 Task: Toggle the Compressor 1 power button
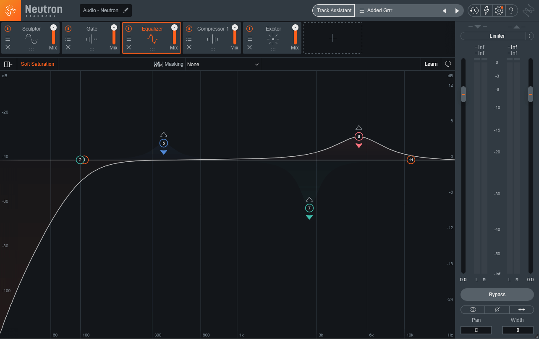pyautogui.click(x=189, y=29)
